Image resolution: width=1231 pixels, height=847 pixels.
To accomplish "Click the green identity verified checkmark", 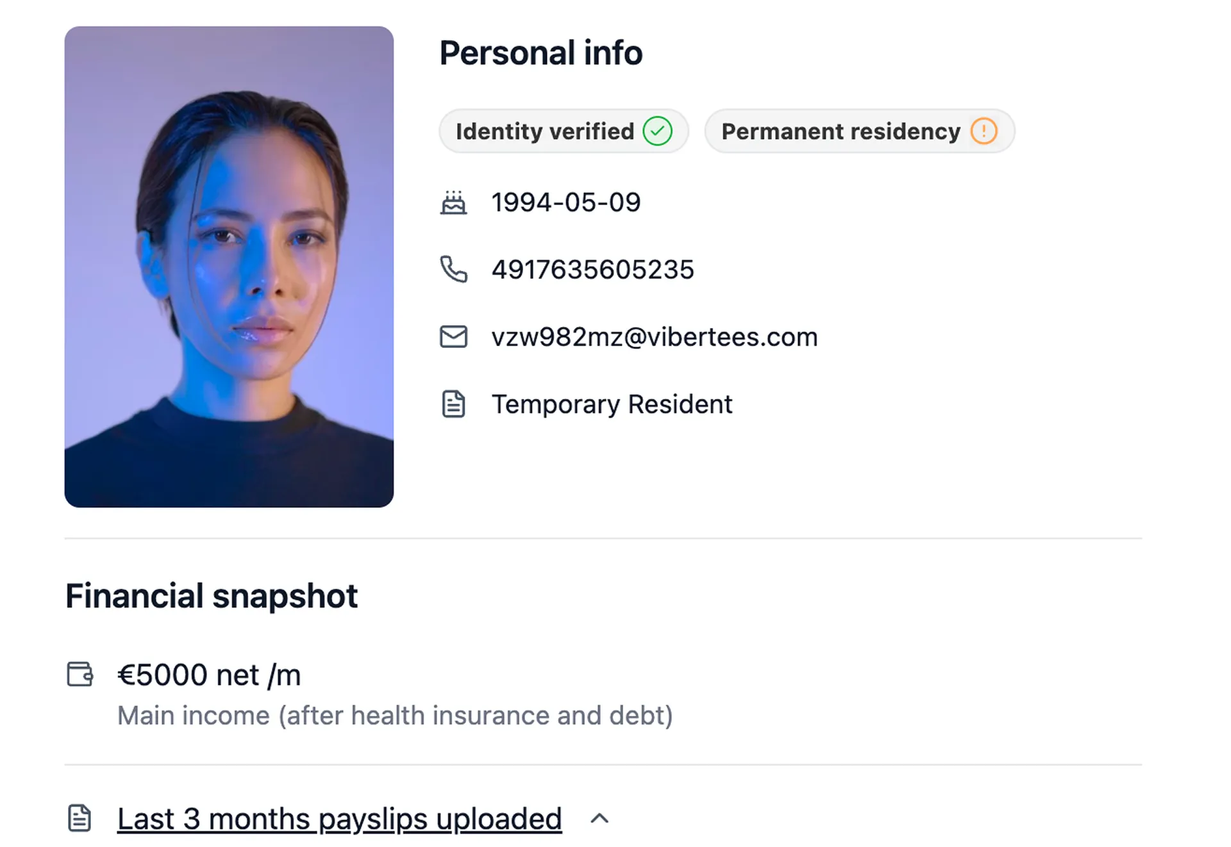I will (658, 131).
